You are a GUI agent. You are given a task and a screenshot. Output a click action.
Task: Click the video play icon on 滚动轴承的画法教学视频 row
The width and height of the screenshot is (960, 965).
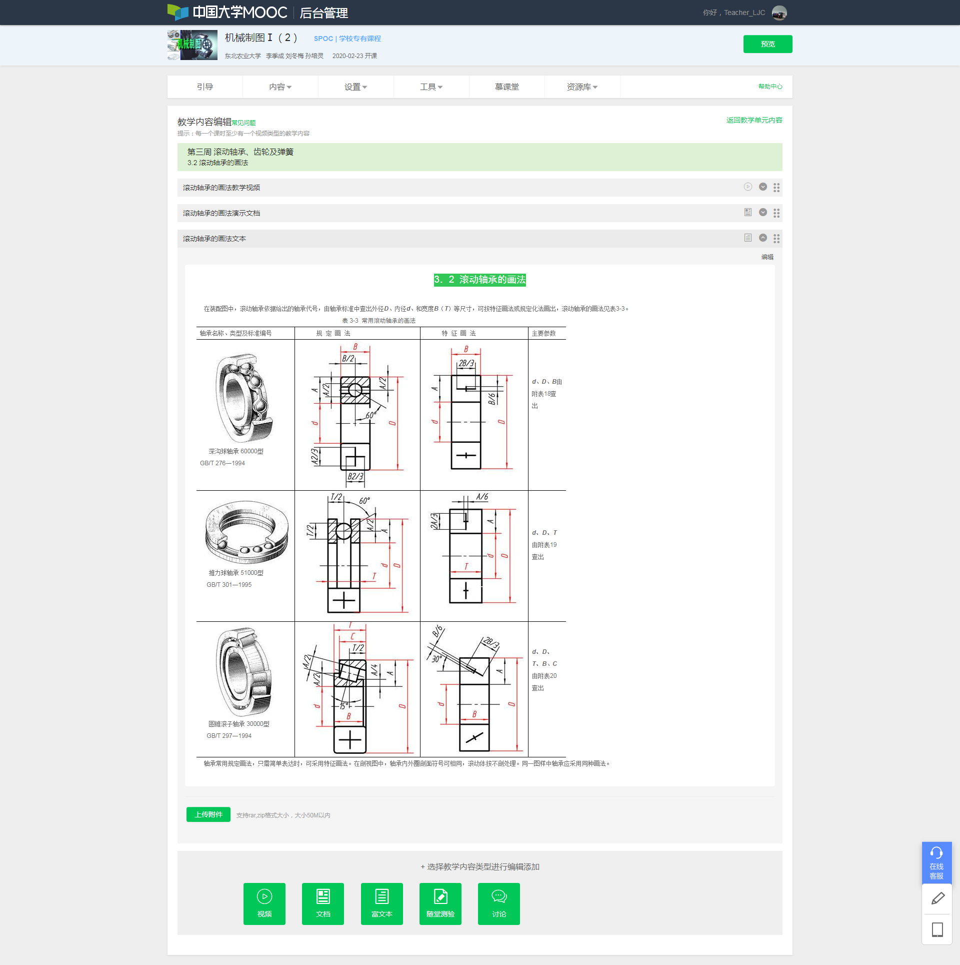(x=747, y=187)
